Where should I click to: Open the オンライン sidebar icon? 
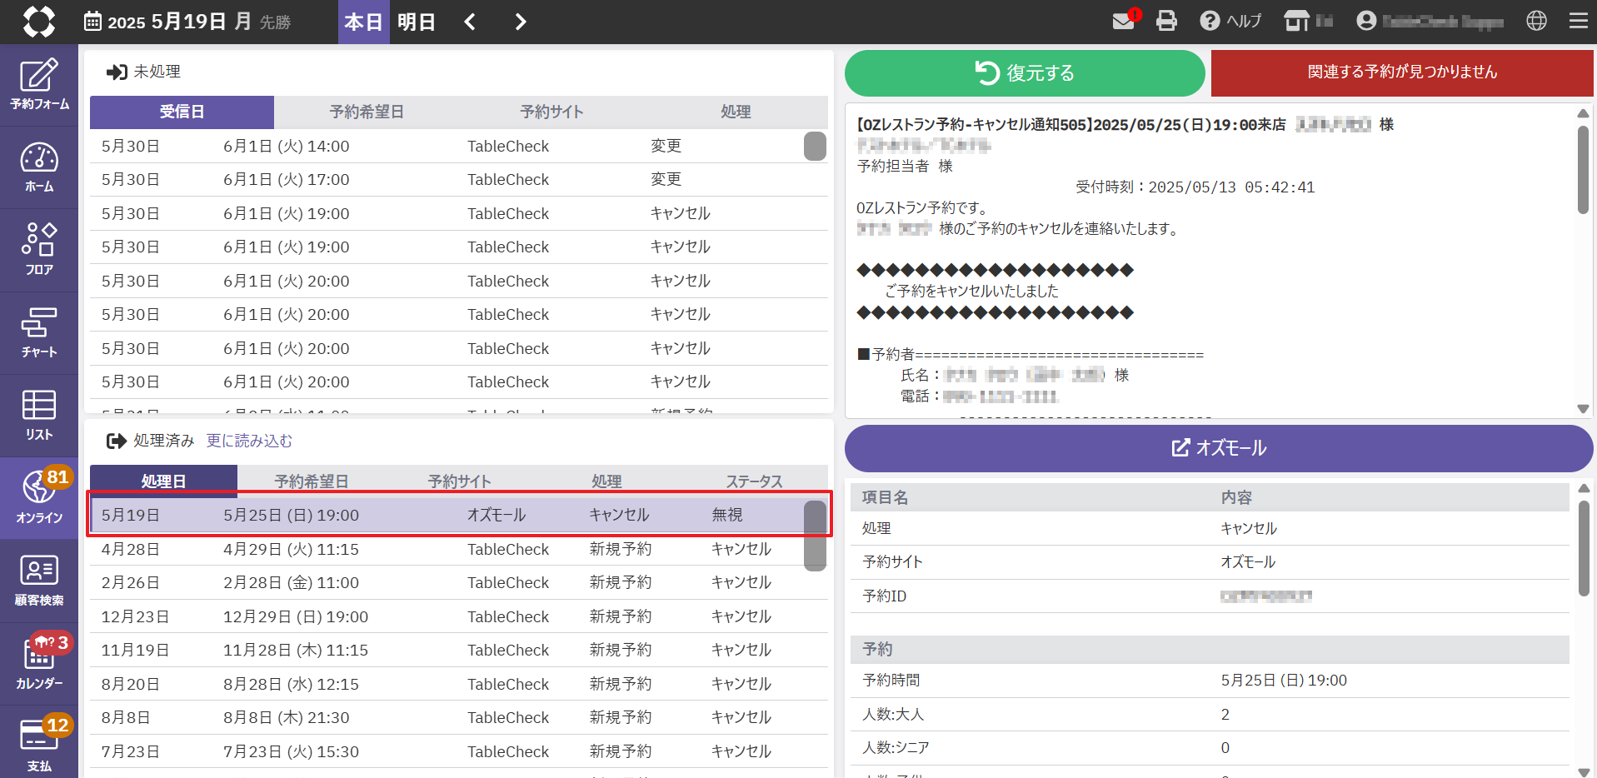tap(39, 497)
